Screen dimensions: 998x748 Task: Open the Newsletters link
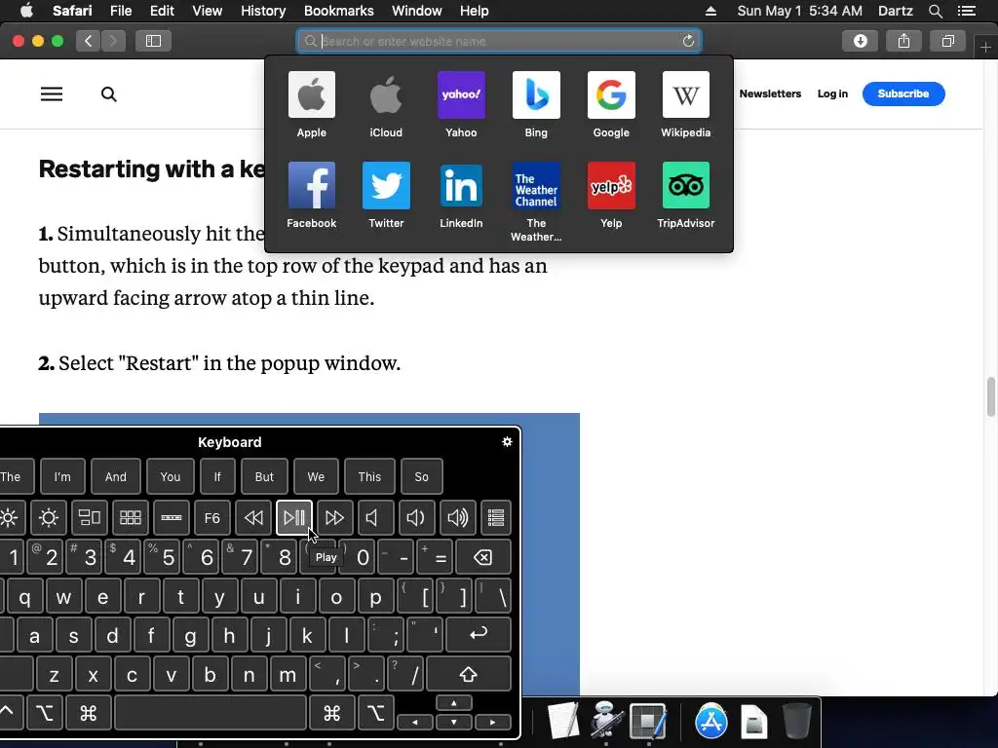point(770,93)
